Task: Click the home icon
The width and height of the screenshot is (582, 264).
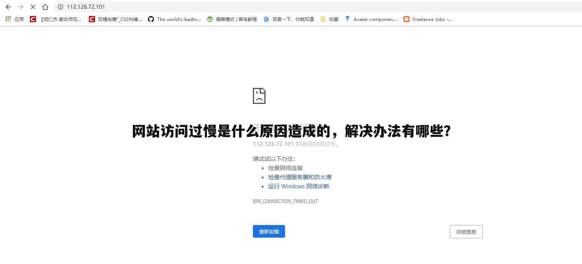Action: click(x=45, y=6)
